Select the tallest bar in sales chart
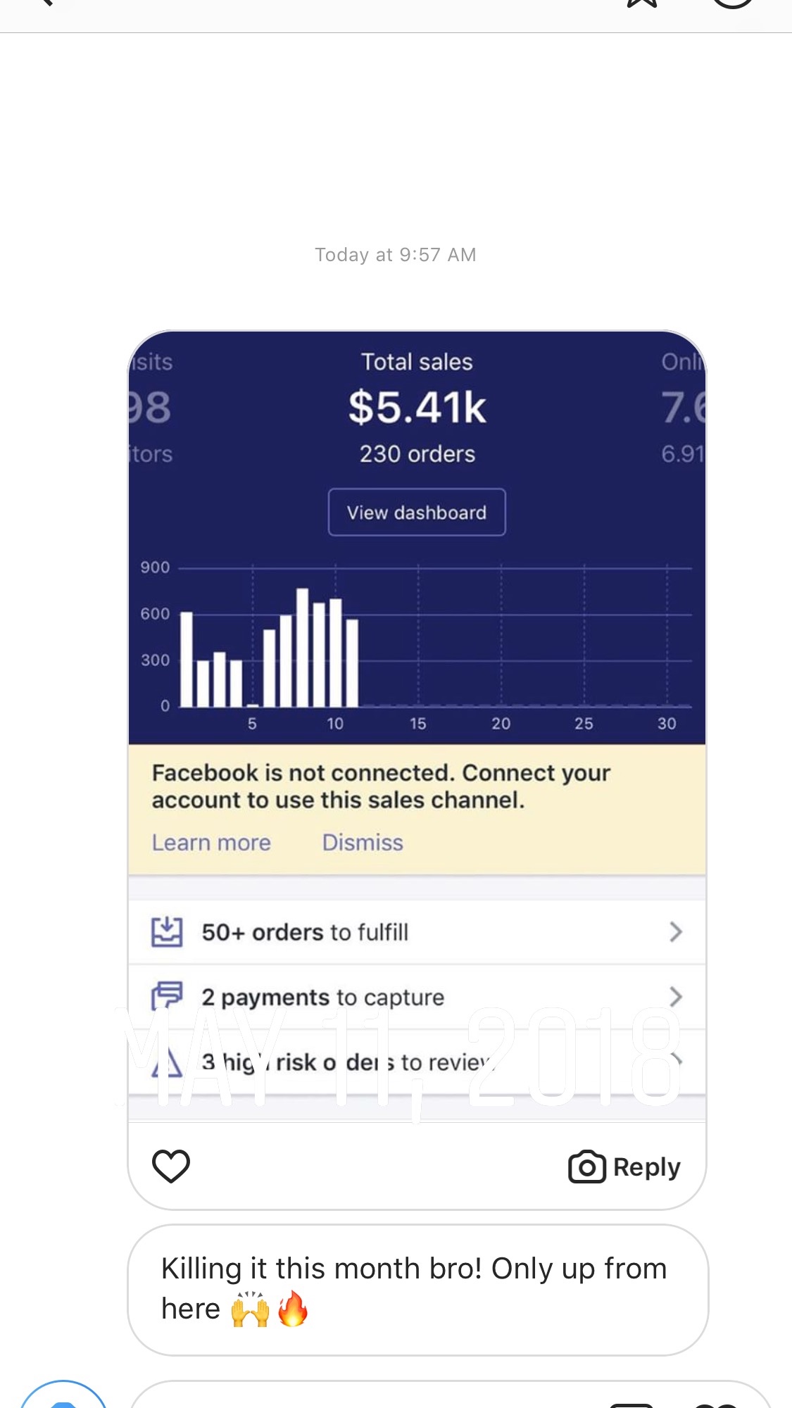The height and width of the screenshot is (1408, 792). pyautogui.click(x=303, y=647)
